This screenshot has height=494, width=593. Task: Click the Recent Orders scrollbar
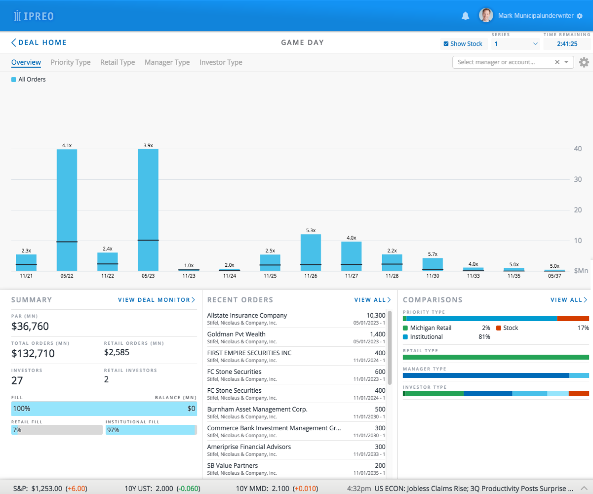pyautogui.click(x=390, y=348)
